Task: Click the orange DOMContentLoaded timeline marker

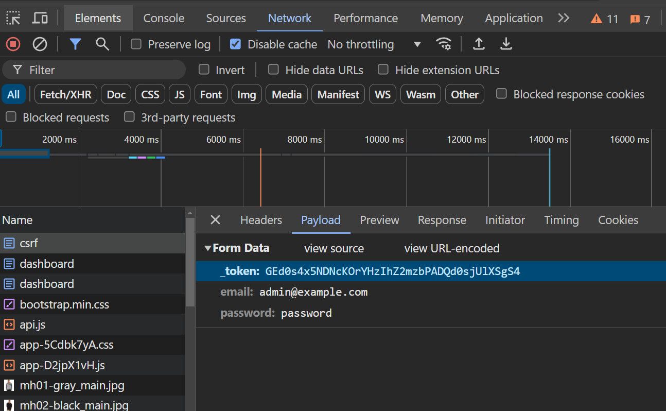Action: click(261, 177)
